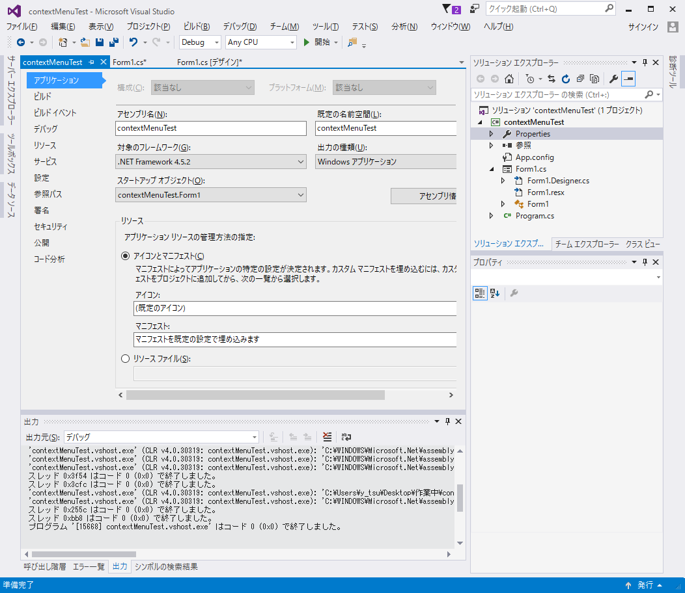Image resolution: width=685 pixels, height=593 pixels.
Task: Click the notifications flag icon
Action: coord(446,8)
